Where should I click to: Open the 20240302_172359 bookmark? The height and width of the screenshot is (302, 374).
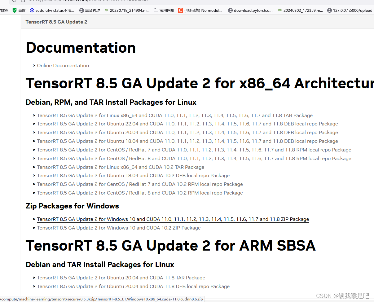click(301, 10)
